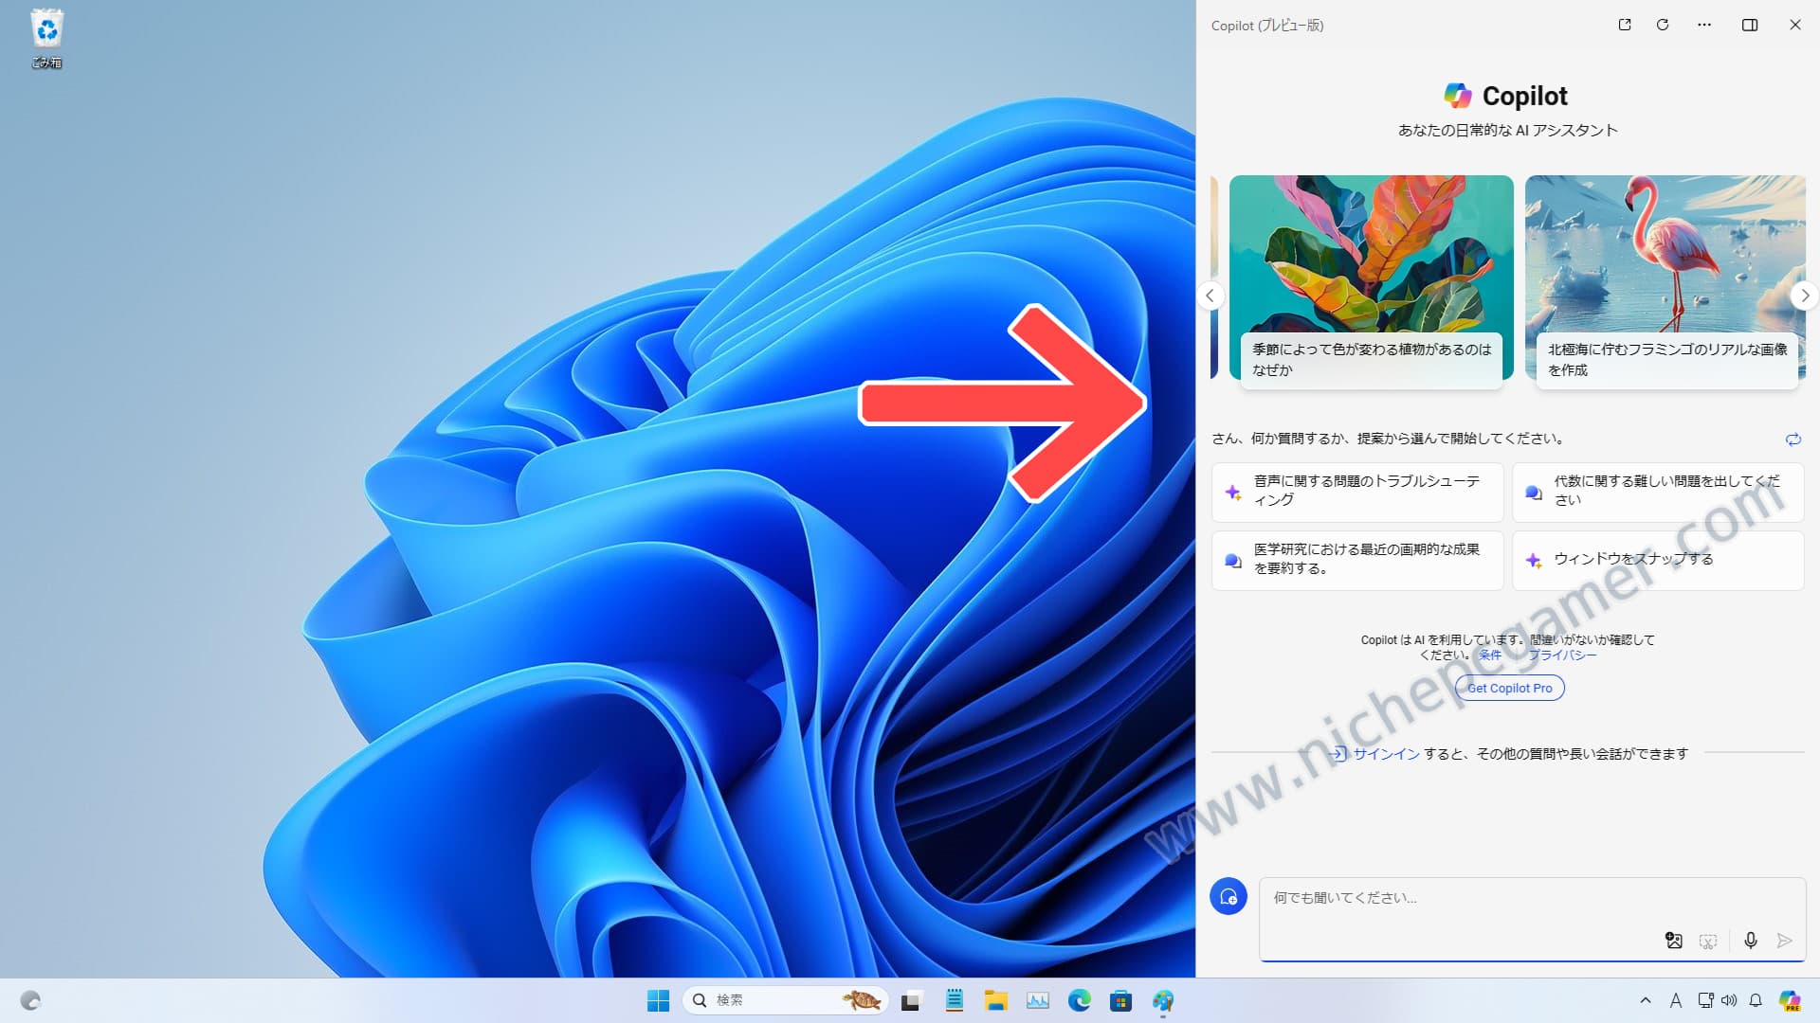Launch Microsoft Edge from the taskbar
The image size is (1820, 1023).
[x=1080, y=1000]
